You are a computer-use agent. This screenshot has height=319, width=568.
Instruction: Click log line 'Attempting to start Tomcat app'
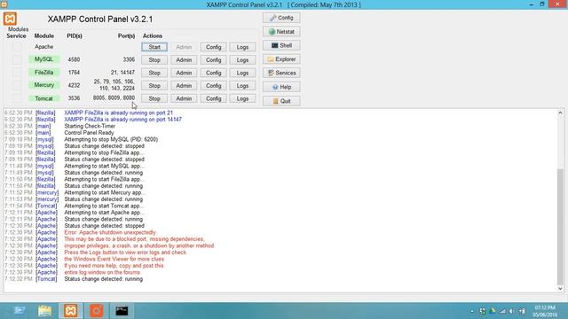point(104,206)
